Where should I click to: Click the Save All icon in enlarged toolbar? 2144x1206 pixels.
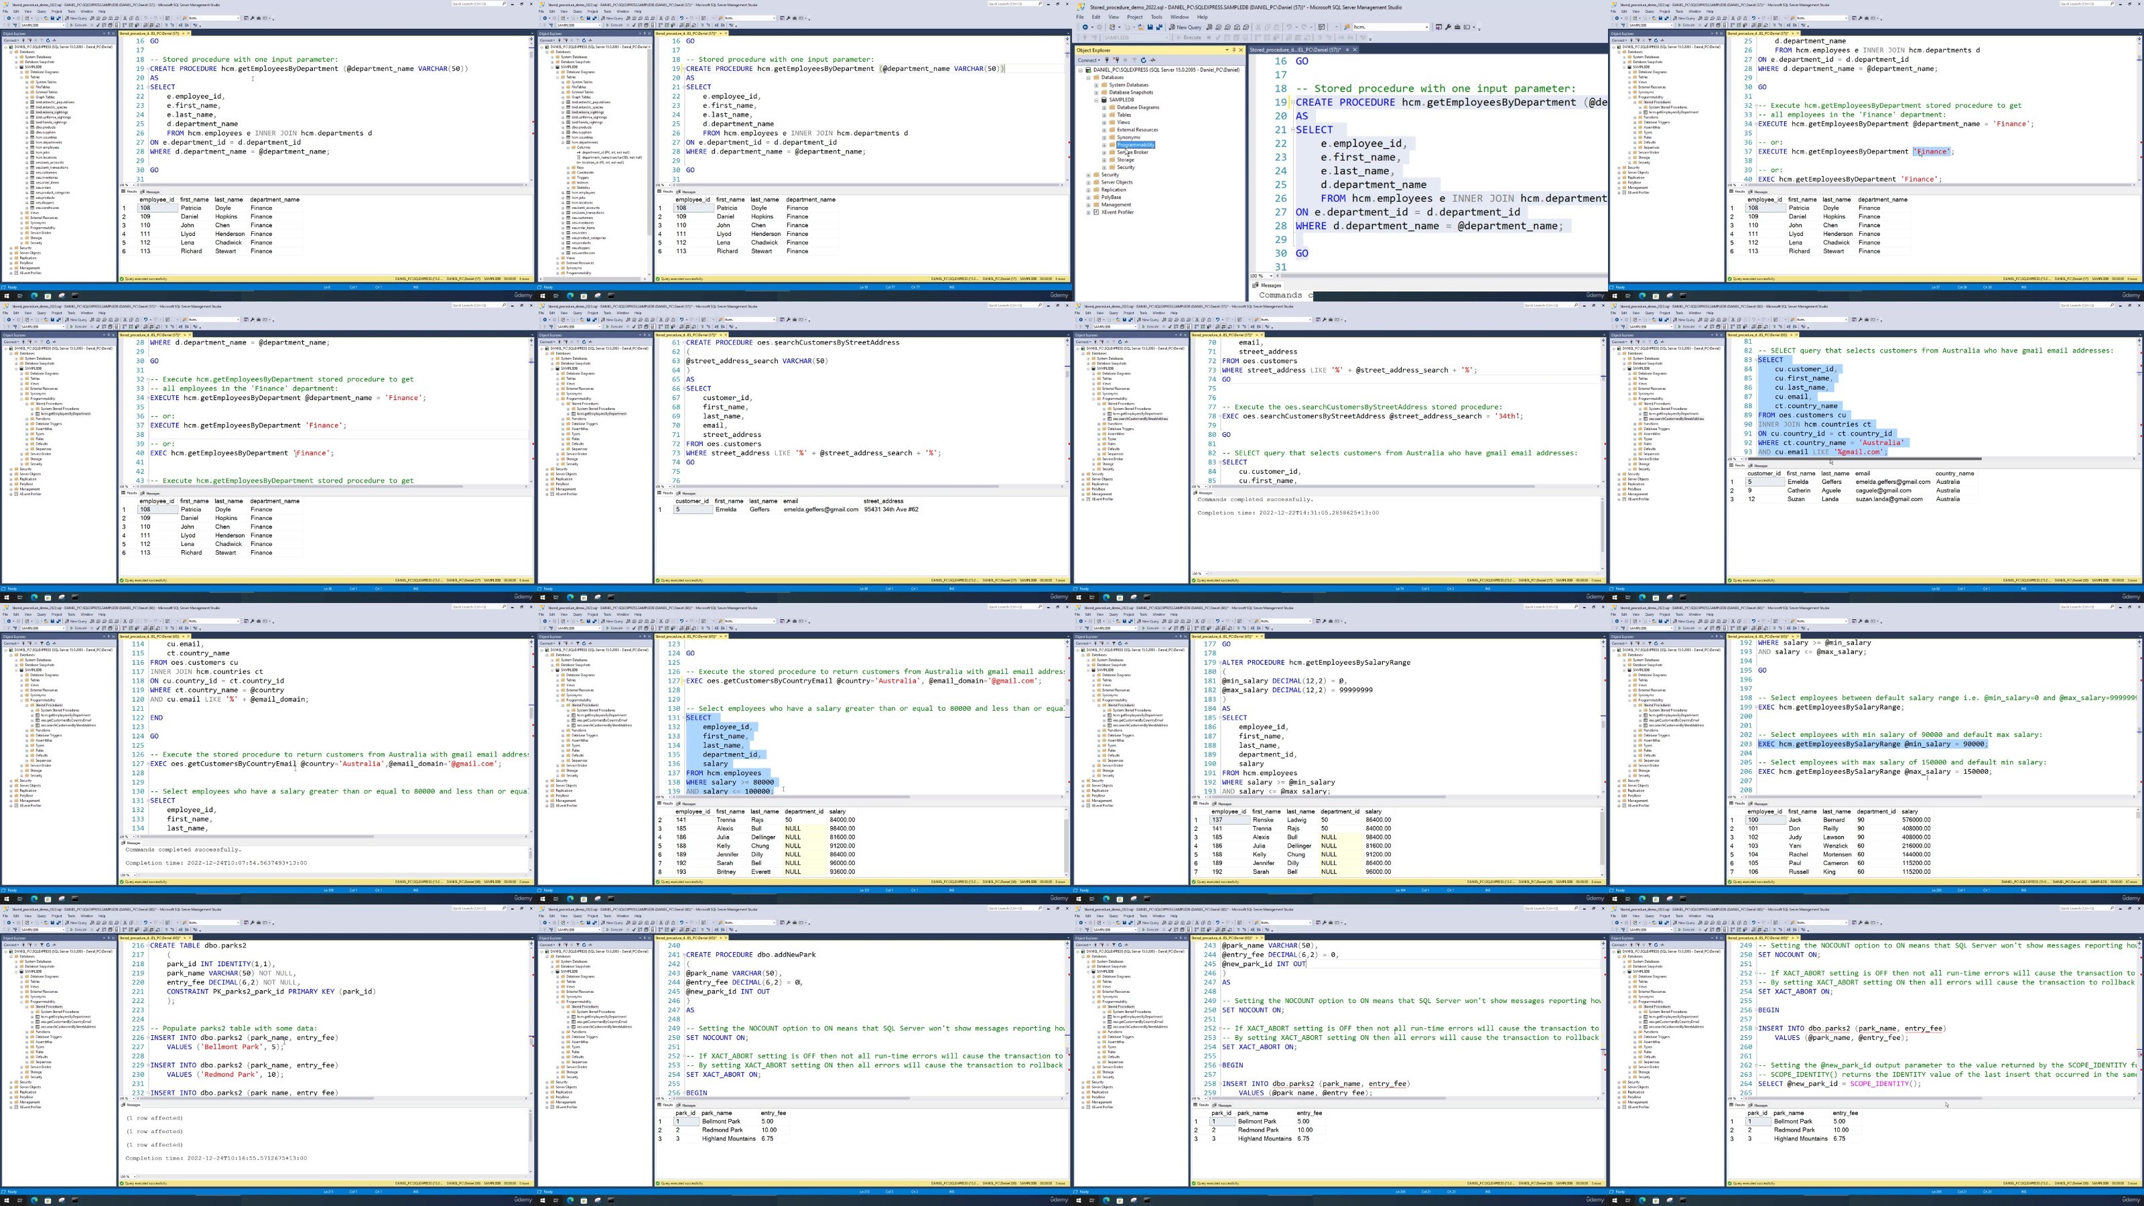[x=1159, y=27]
